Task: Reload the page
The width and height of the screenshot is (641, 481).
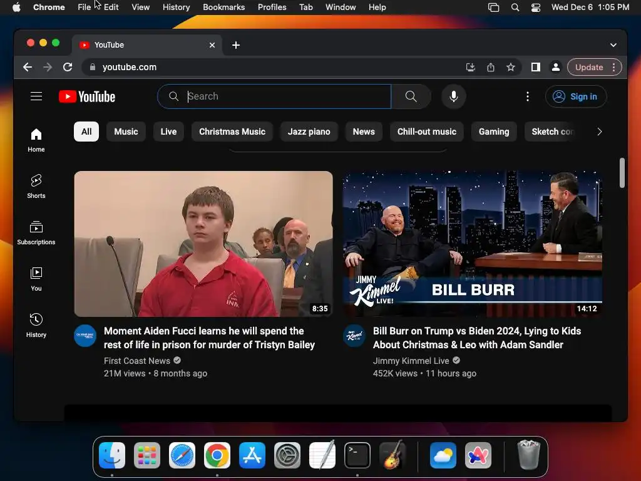Action: (68, 67)
